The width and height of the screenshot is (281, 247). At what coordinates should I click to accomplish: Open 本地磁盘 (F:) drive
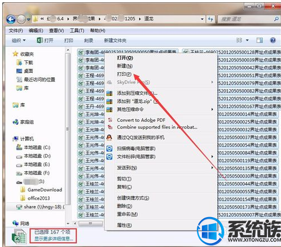tap(33, 173)
